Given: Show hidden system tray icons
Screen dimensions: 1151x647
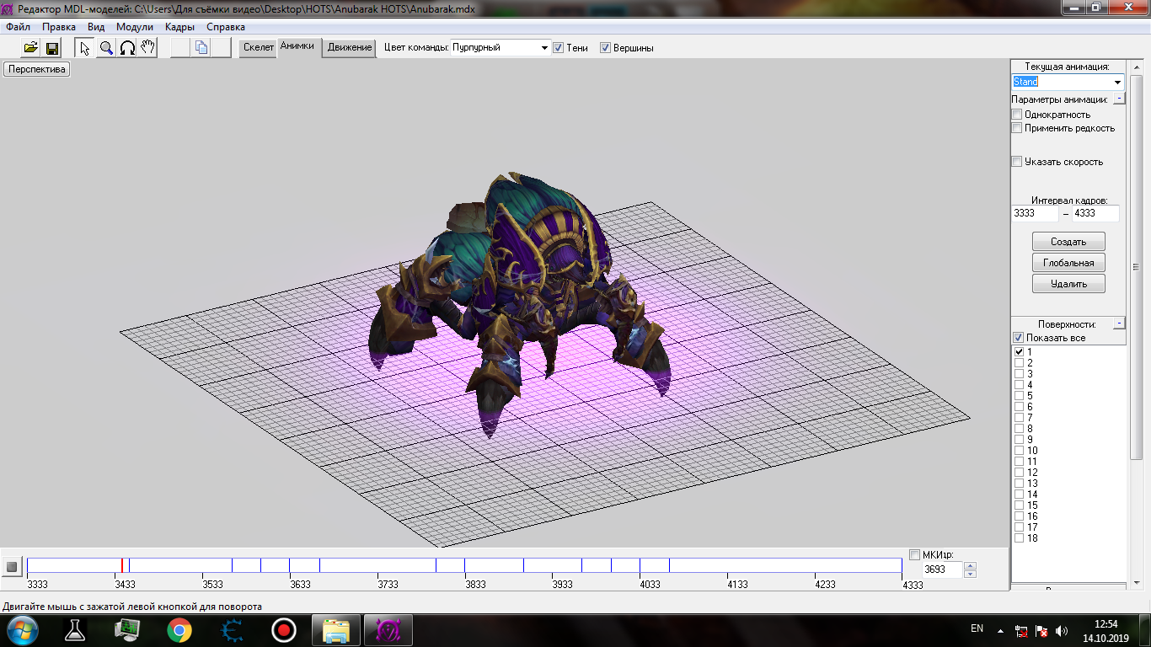Looking at the screenshot, I should pyautogui.click(x=1000, y=630).
